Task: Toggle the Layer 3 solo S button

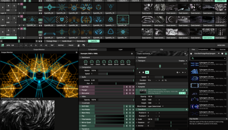Action: (14, 6)
